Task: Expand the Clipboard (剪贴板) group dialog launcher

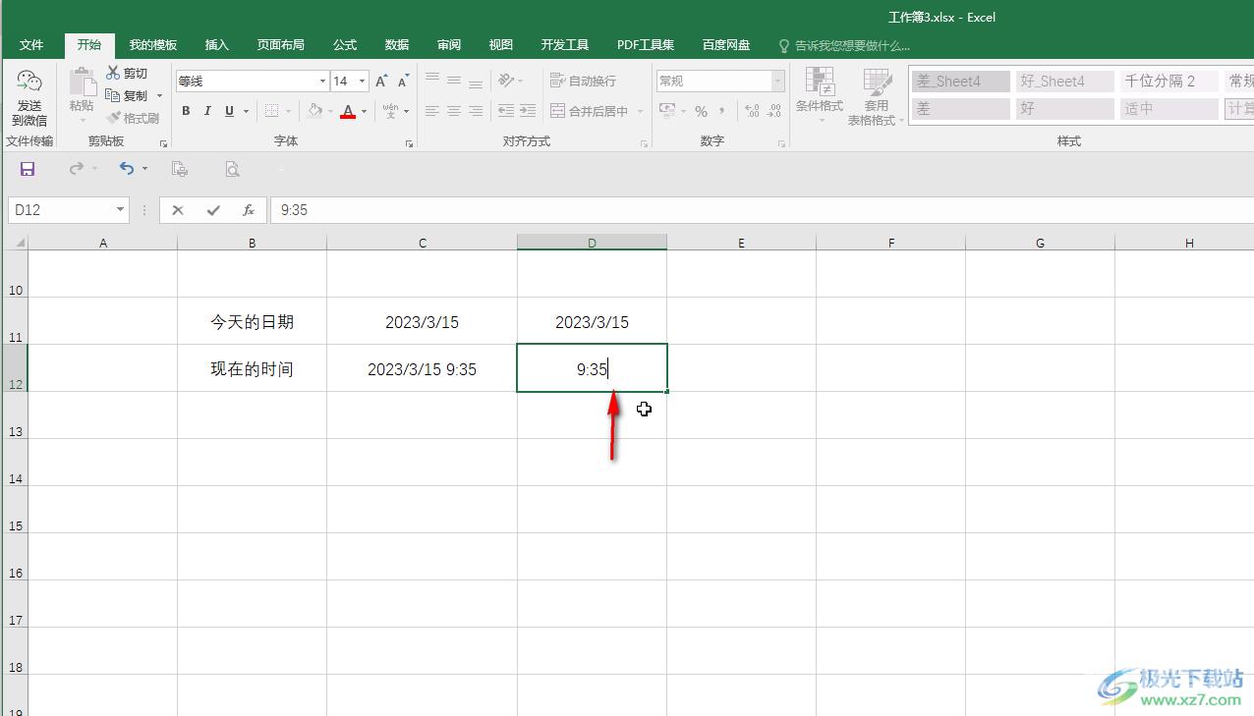Action: point(163,143)
